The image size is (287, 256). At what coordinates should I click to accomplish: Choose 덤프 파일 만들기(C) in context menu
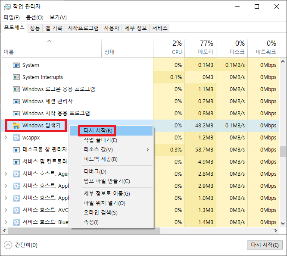[111, 181]
